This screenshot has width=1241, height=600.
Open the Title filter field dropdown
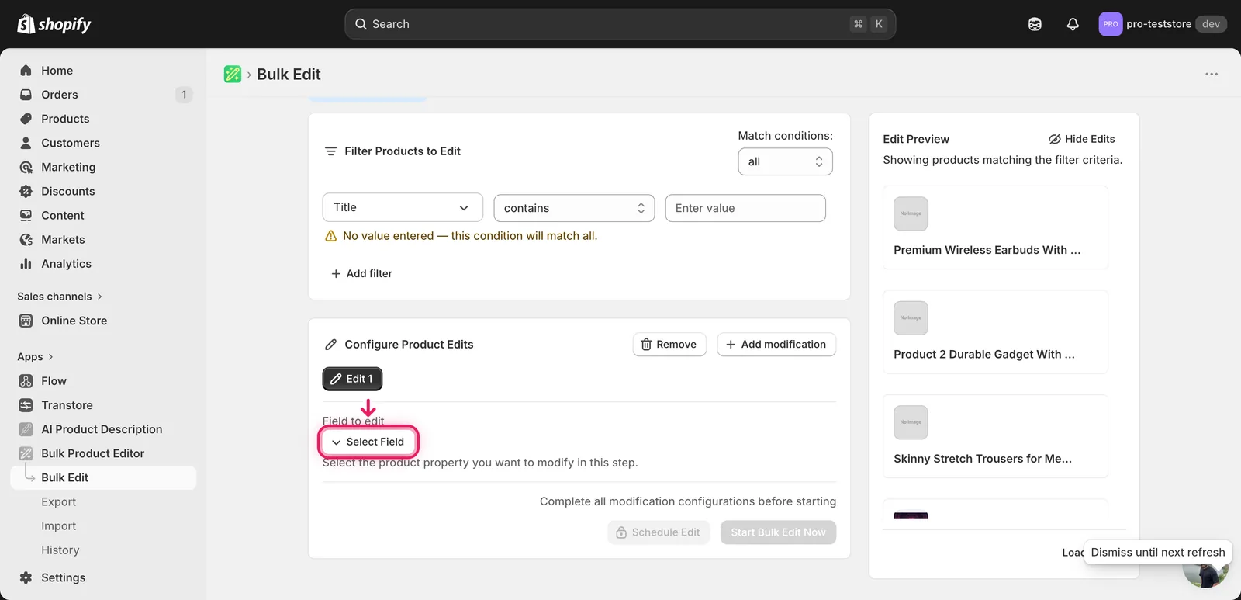coord(403,207)
